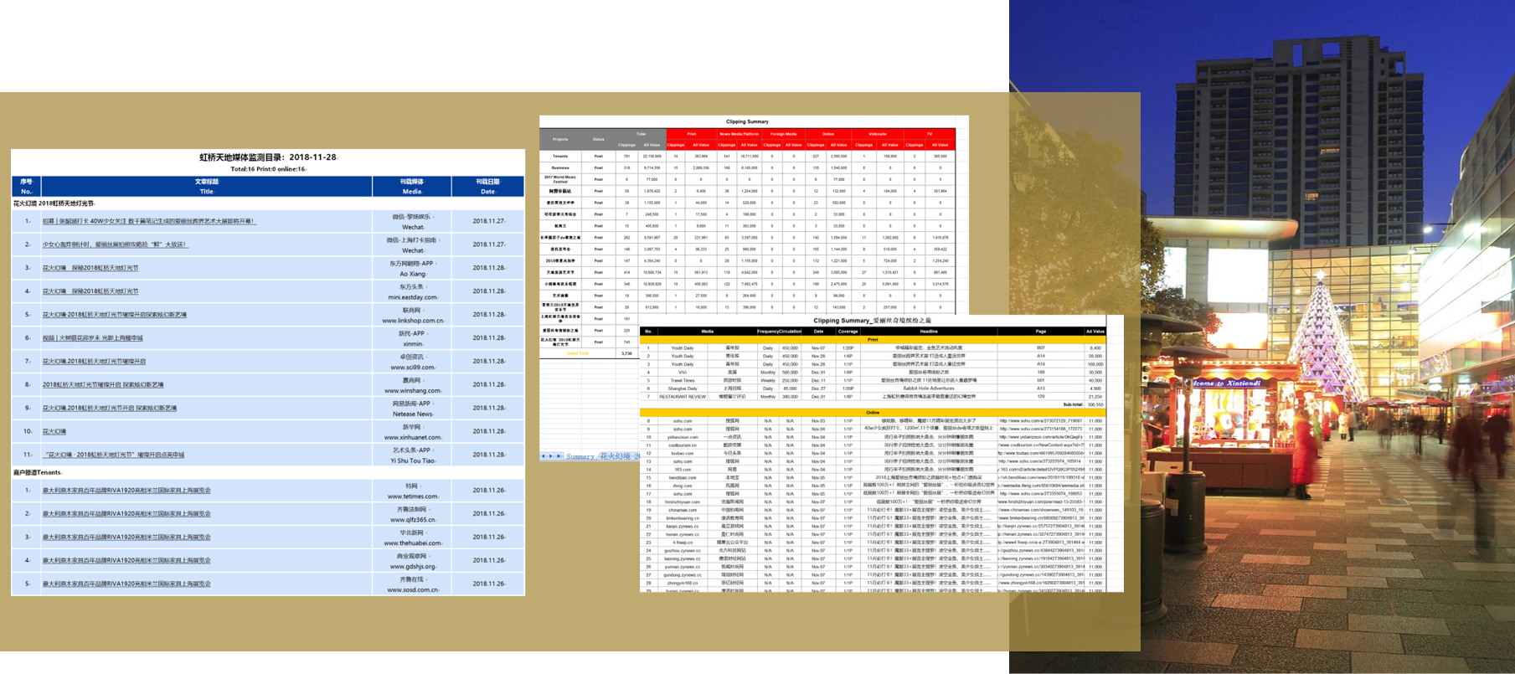Open the article link for www.winshang.com row

pyautogui.click(x=103, y=385)
